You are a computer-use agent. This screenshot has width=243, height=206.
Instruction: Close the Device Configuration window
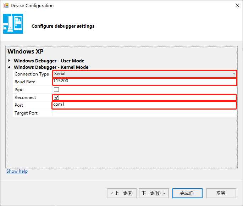pyautogui.click(x=237, y=5)
